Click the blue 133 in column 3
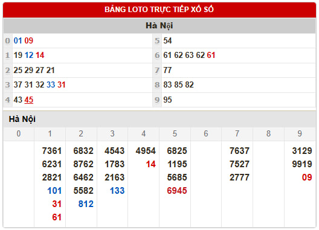The height and width of the screenshot is (230, 319). pyautogui.click(x=117, y=191)
